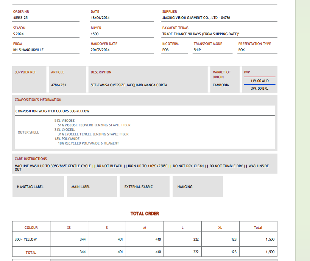Select FOB incoterm value
This screenshot has width=310, height=261.
pyautogui.click(x=165, y=50)
